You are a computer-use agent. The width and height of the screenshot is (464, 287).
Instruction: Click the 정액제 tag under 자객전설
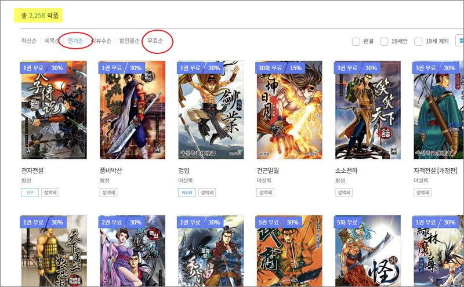[x=422, y=192]
